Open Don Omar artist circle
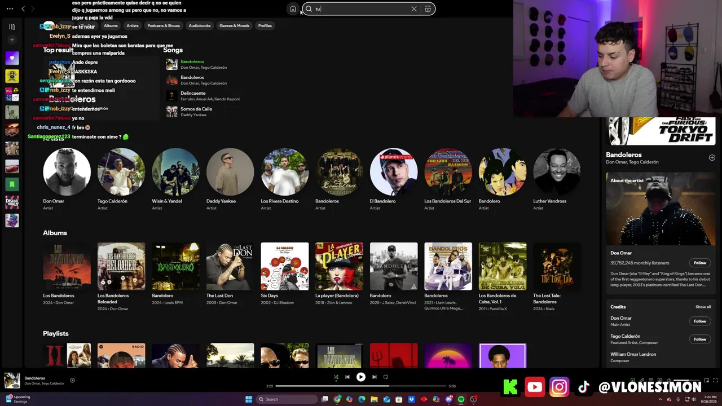 point(67,172)
